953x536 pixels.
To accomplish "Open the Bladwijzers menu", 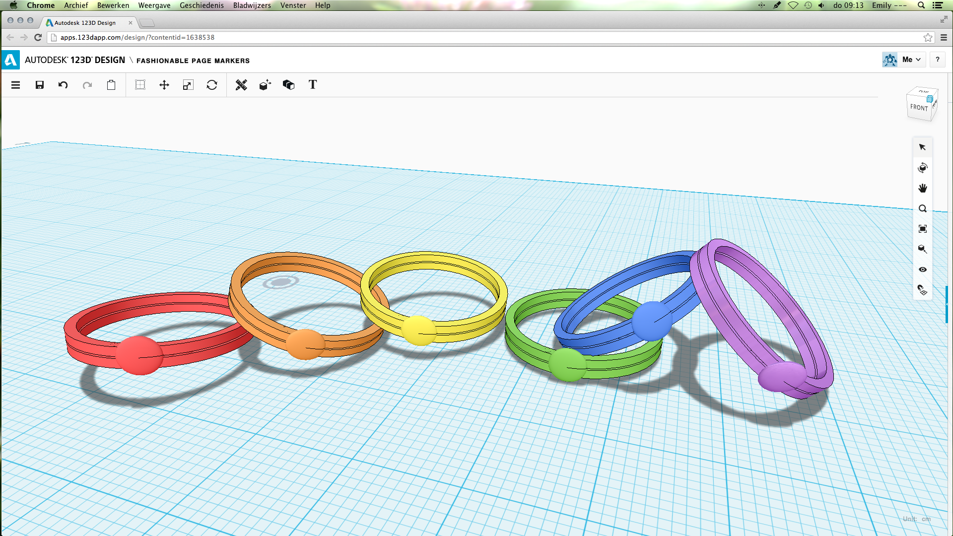I will [x=252, y=5].
